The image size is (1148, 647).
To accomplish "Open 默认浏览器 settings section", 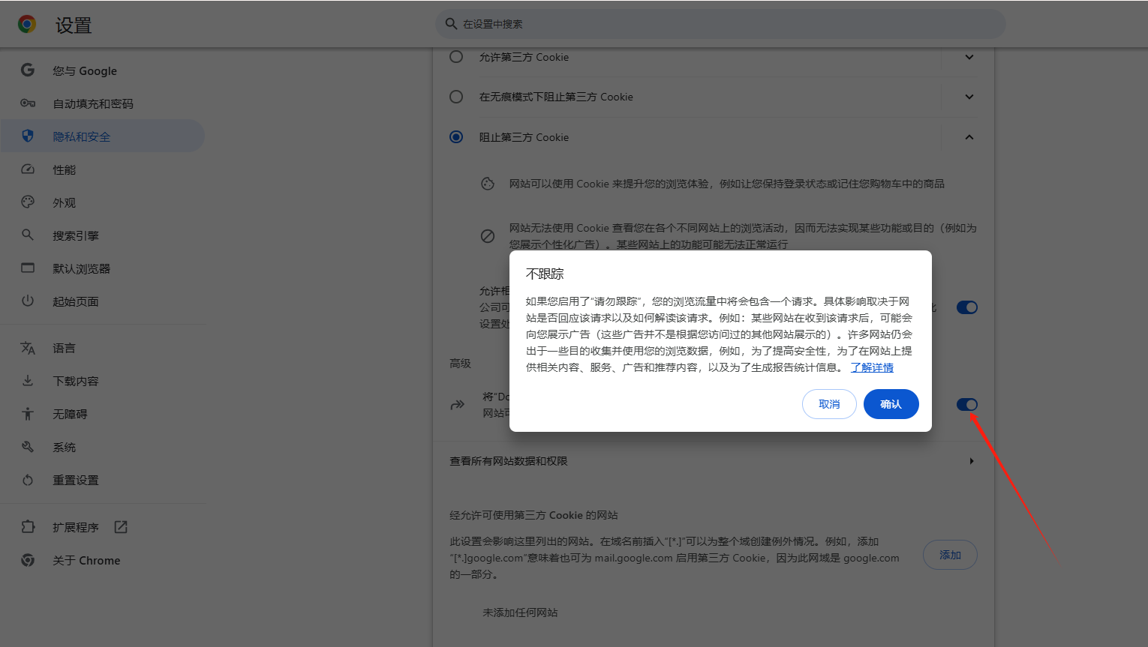I will pos(103,268).
